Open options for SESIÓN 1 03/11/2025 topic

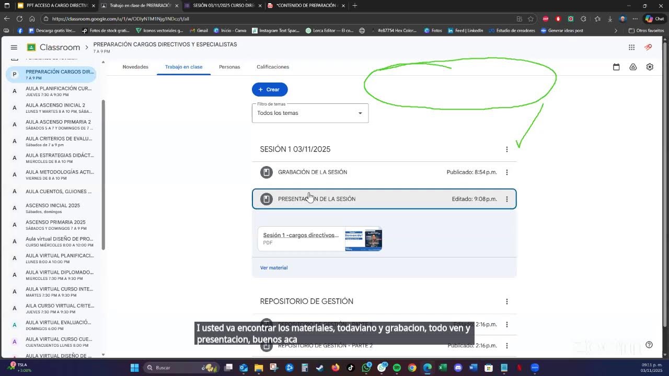pyautogui.click(x=506, y=149)
